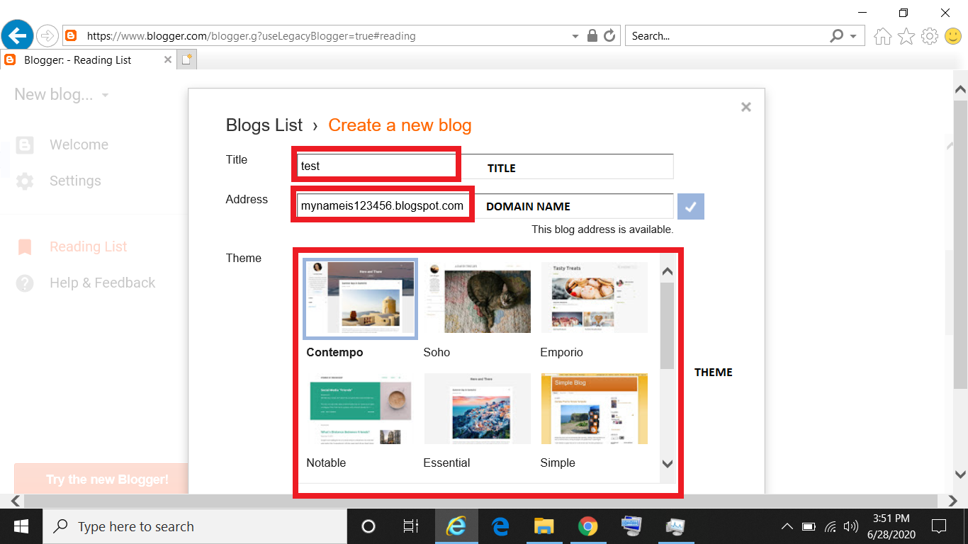Click the battery icon in system tray
The height and width of the screenshot is (544, 968).
[809, 526]
